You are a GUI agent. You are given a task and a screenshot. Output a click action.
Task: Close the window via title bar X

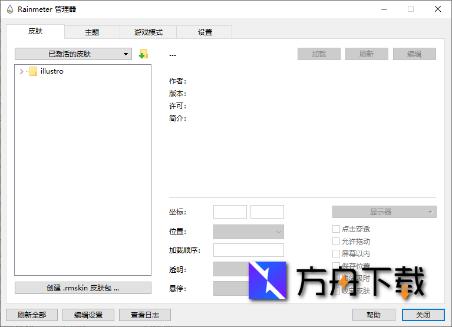coord(438,9)
